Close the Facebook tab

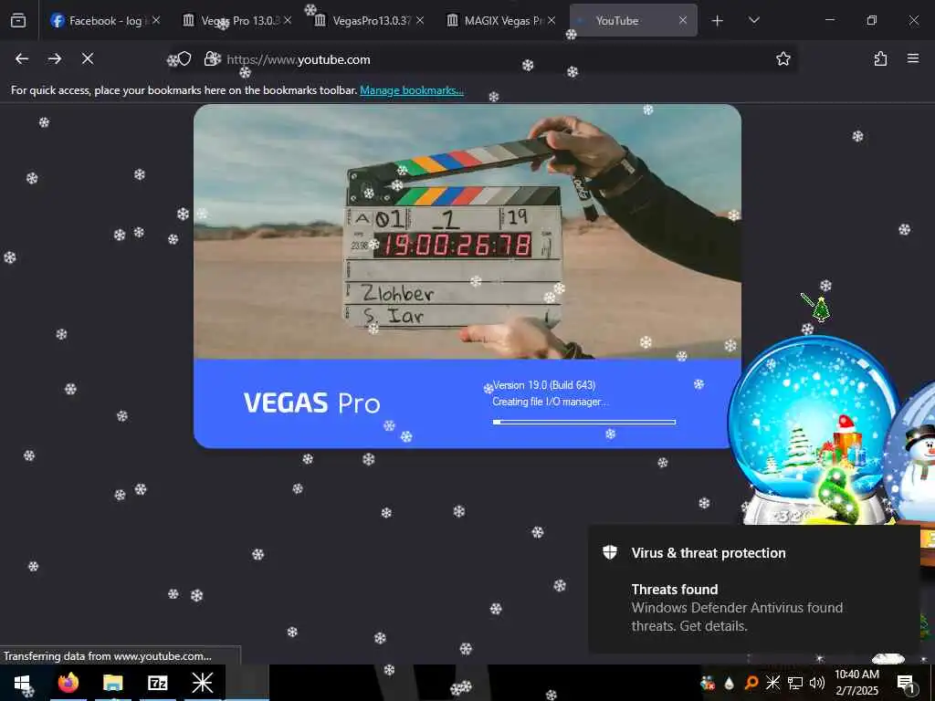click(x=155, y=20)
